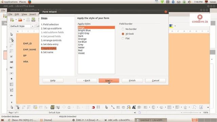Screen dimensions: 217x122
Task: Select the Text Box control in the left sidebar
Action: point(12,62)
